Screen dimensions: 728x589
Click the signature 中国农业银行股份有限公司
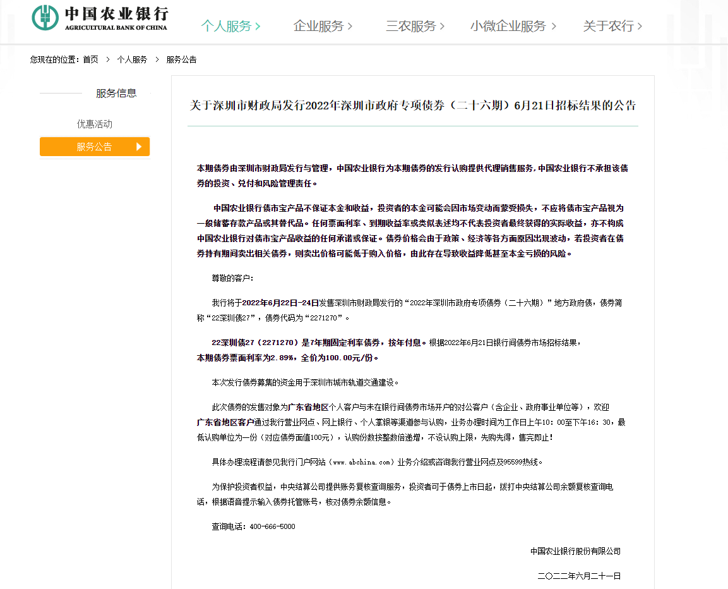pyautogui.click(x=575, y=551)
